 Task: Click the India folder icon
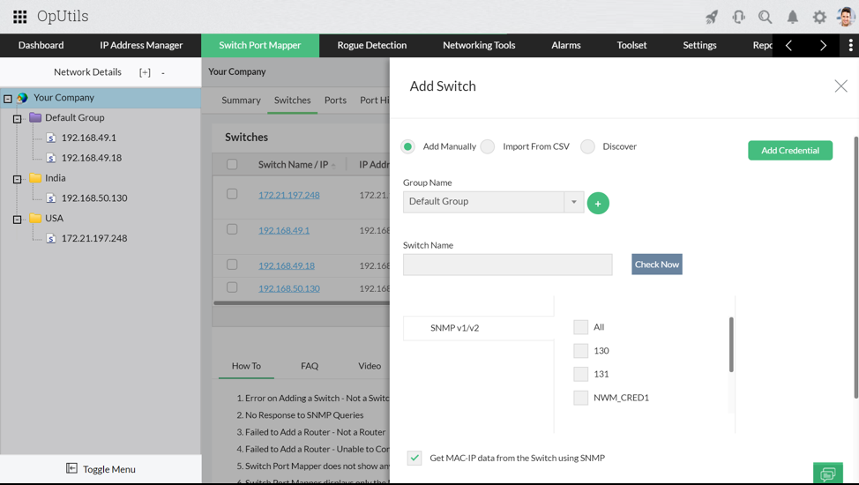click(x=35, y=177)
